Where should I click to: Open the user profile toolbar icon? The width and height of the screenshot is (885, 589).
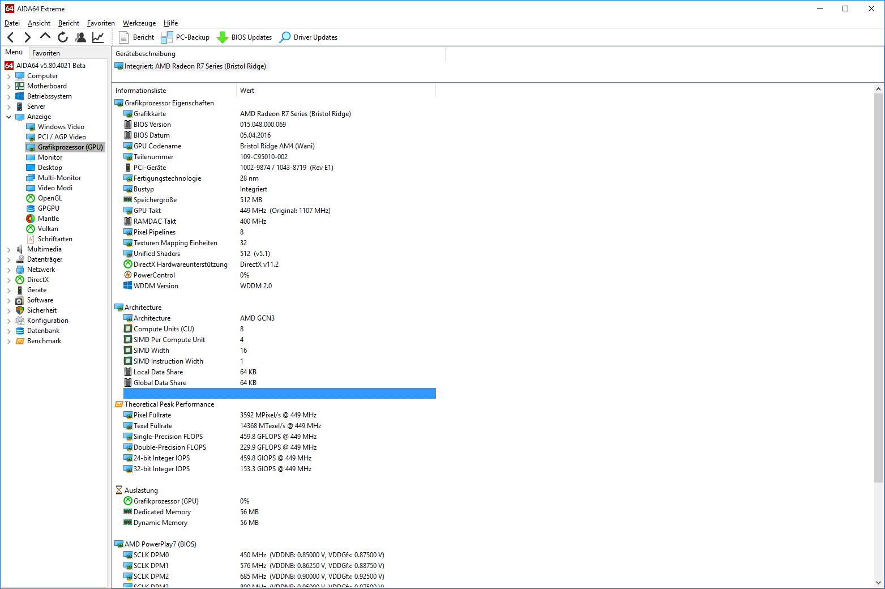(80, 37)
